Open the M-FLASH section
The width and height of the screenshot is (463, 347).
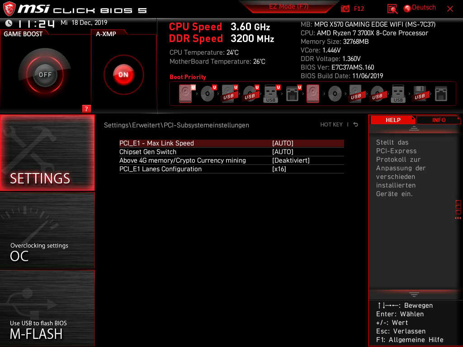click(x=47, y=308)
